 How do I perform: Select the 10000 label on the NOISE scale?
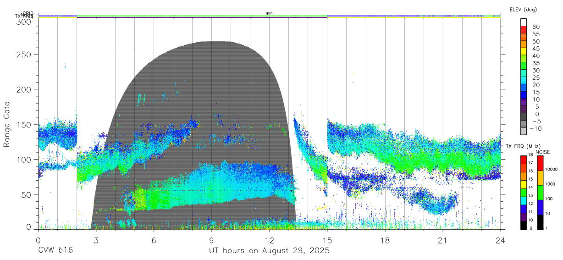551,170
